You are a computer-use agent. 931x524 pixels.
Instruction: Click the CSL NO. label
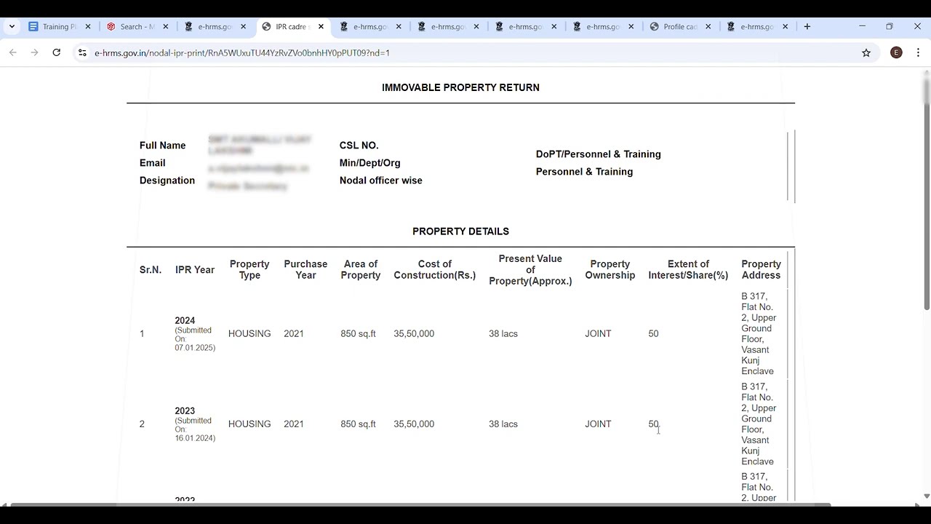pyautogui.click(x=359, y=146)
